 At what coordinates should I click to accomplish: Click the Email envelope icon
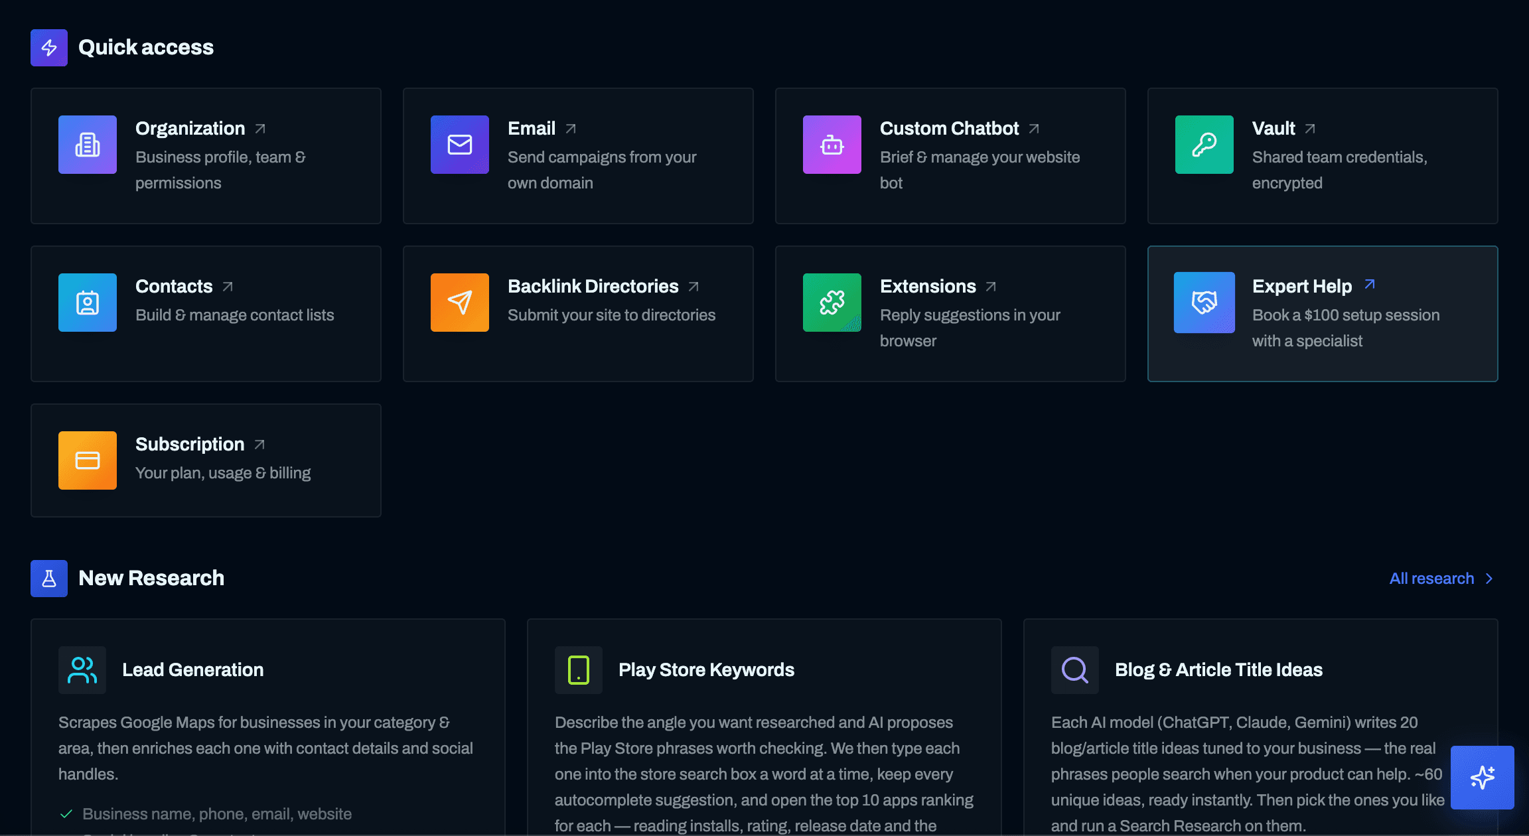[460, 145]
